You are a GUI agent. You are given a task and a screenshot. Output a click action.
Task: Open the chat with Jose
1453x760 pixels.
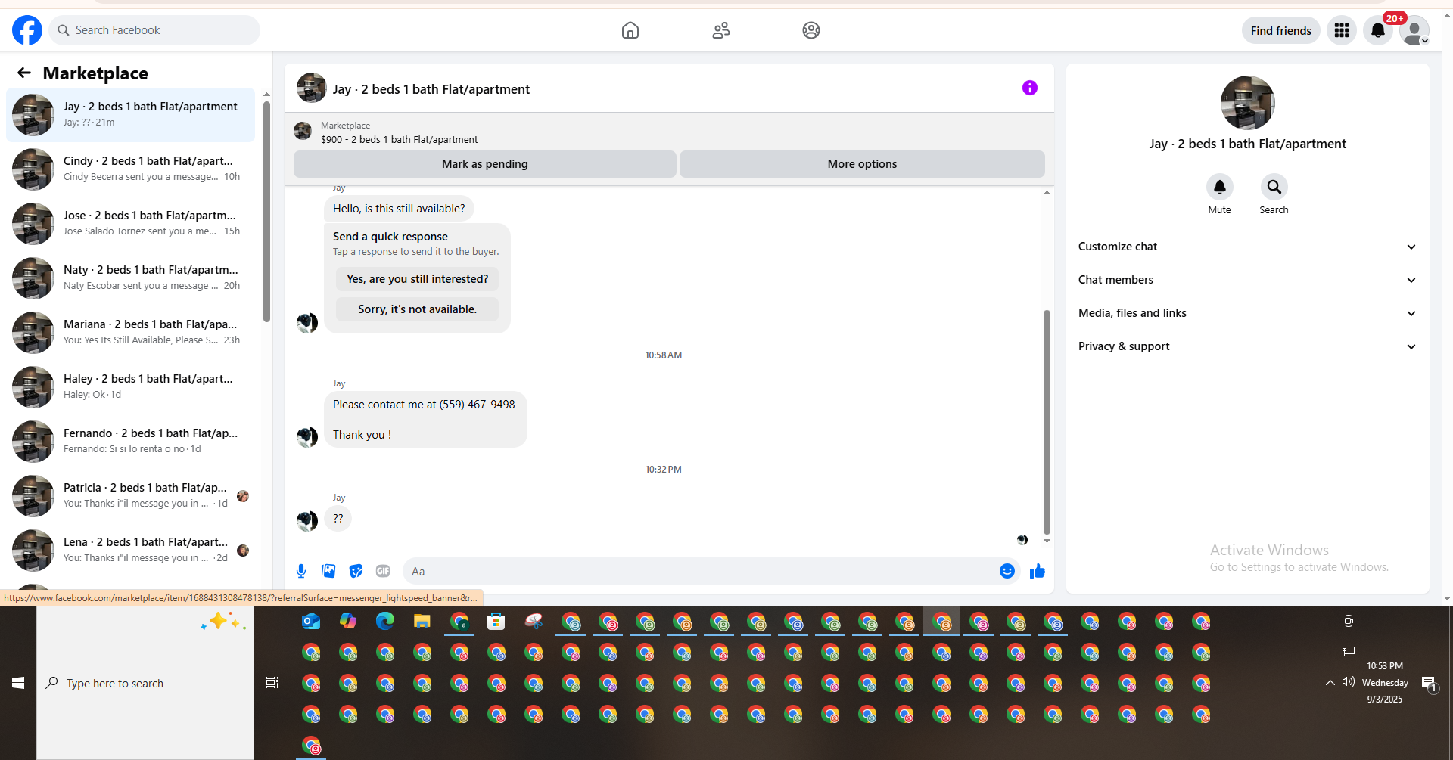[130, 224]
